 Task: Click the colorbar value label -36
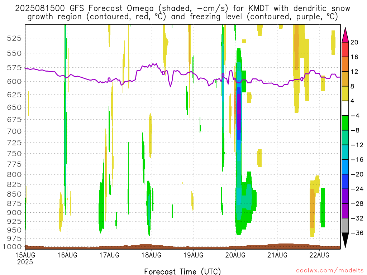pos(357,233)
